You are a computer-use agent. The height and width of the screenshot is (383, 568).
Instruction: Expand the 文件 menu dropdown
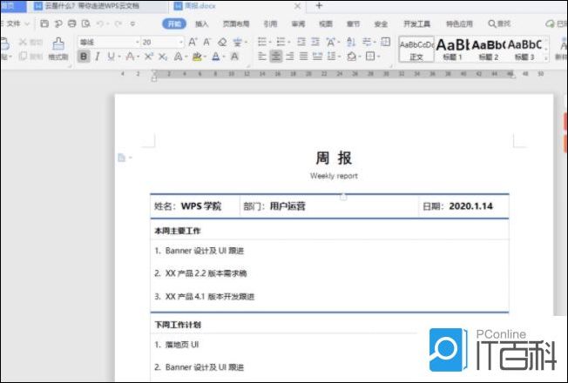pos(27,24)
